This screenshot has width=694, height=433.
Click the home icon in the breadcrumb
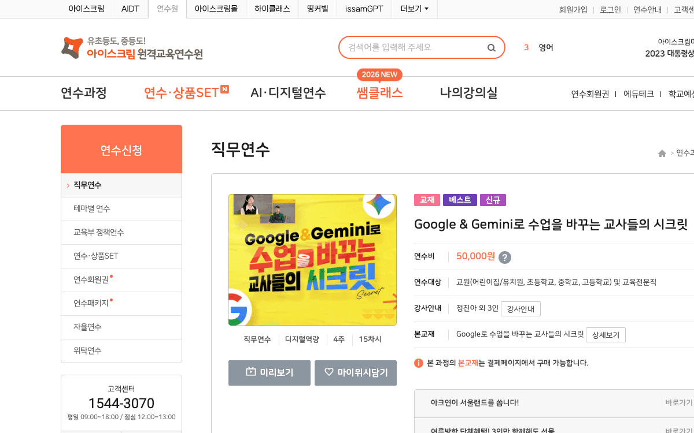click(662, 154)
